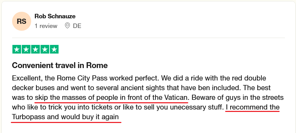The width and height of the screenshot is (296, 133).
Task: Click the divider line below reviewer info
Action: (149, 38)
